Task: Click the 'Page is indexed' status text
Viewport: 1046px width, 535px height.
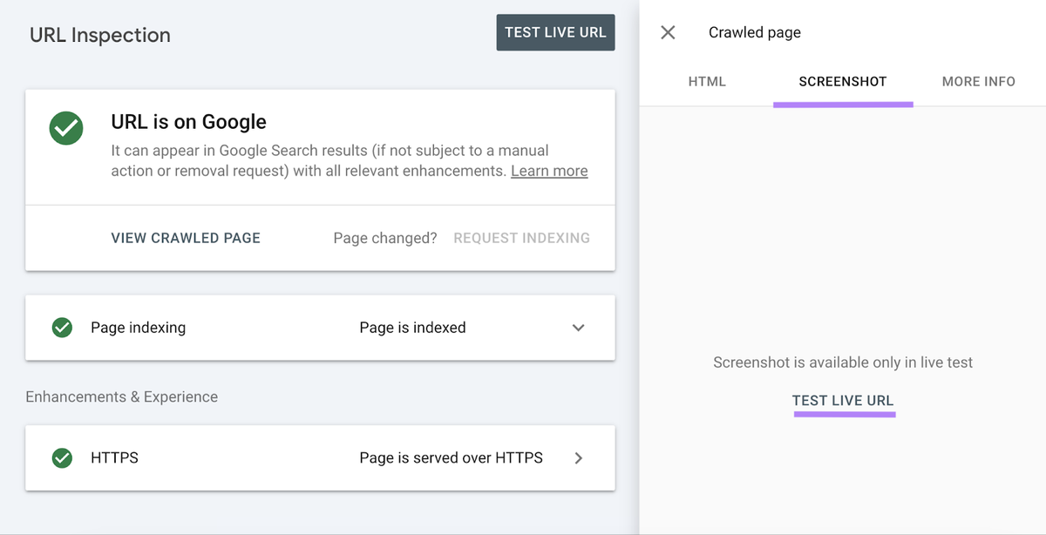Action: 412,328
